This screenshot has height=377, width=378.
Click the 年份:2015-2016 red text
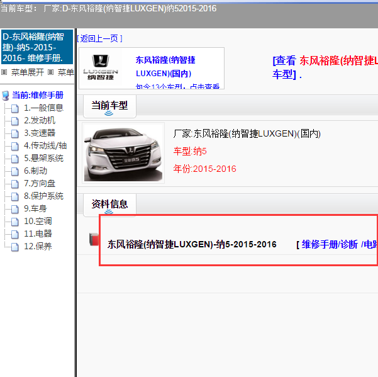[x=204, y=169]
